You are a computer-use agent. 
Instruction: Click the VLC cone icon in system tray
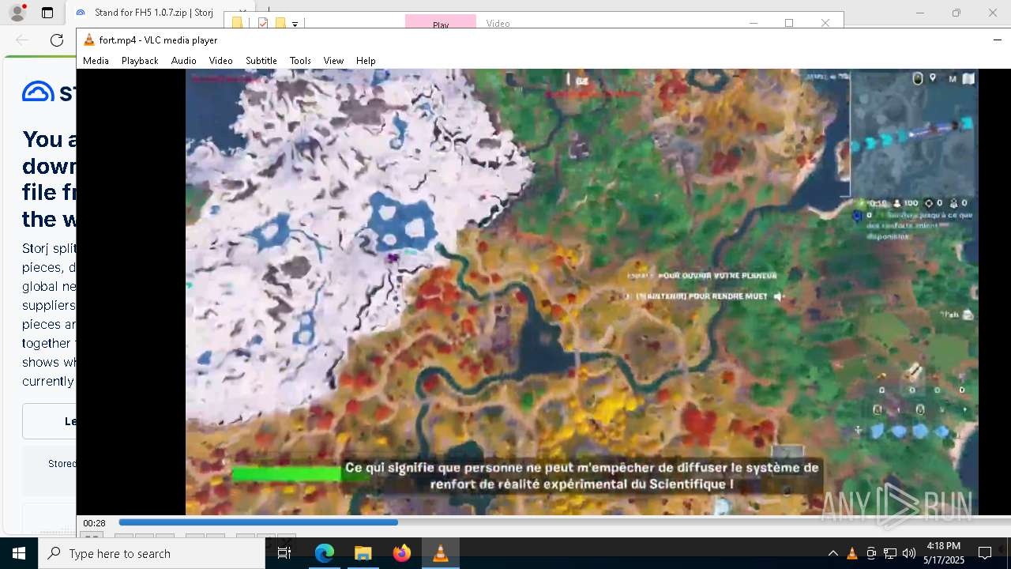point(851,553)
